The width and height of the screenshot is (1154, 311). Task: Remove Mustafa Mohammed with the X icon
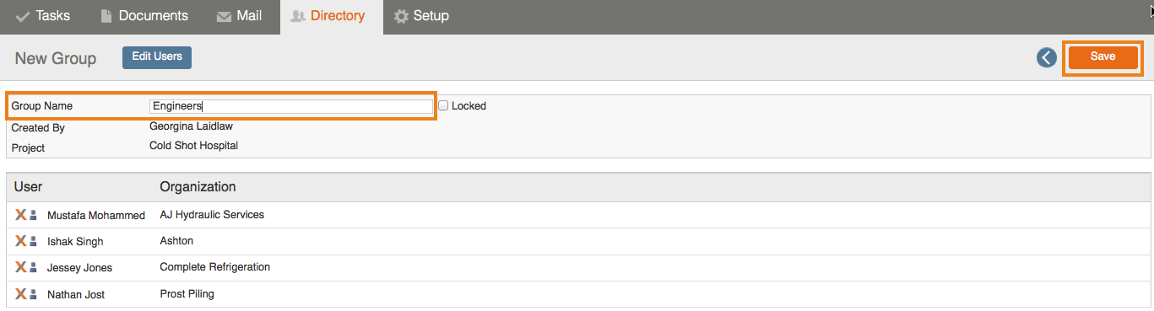point(21,215)
